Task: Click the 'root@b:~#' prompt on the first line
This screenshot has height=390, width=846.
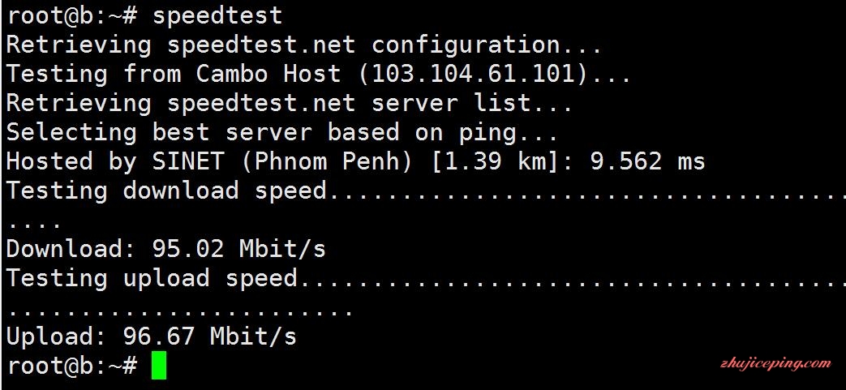Action: [71, 15]
